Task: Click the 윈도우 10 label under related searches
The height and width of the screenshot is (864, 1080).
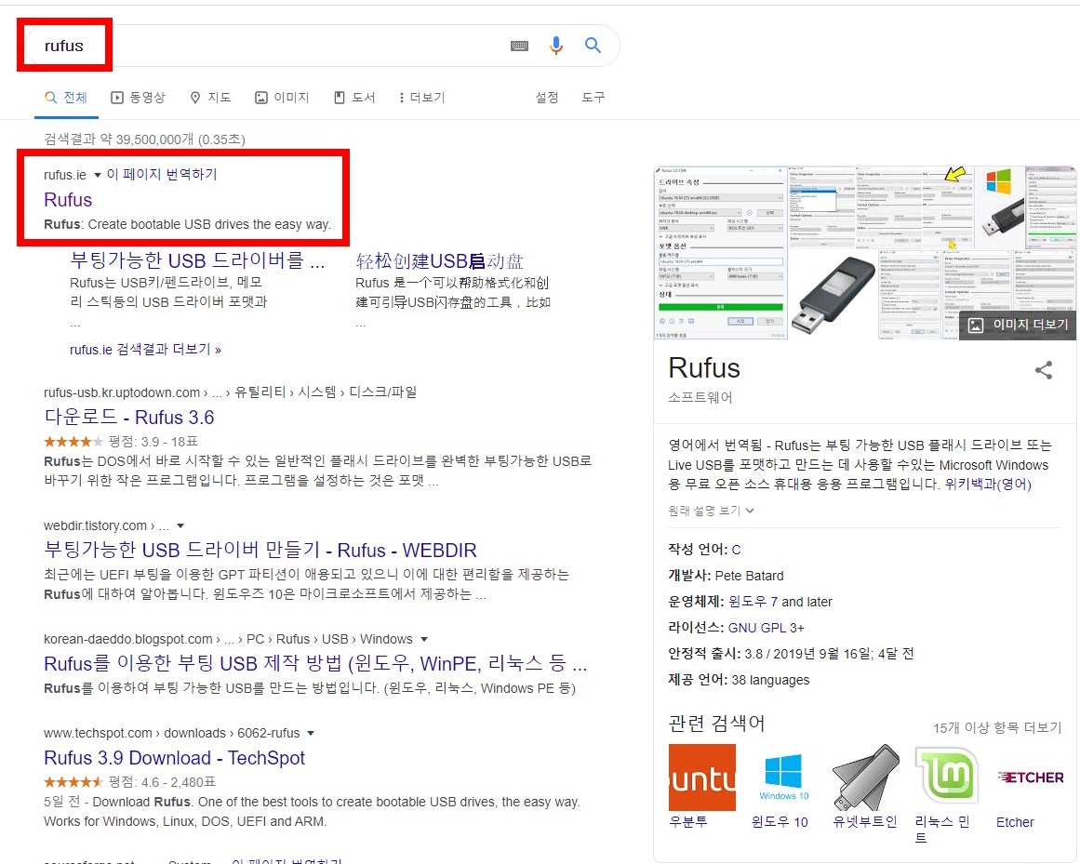Action: 780,822
